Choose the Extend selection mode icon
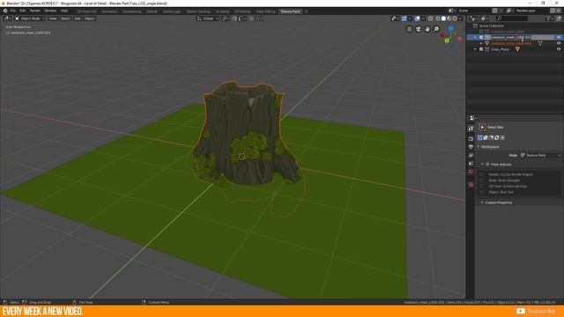564x317 pixels. [x=486, y=137]
